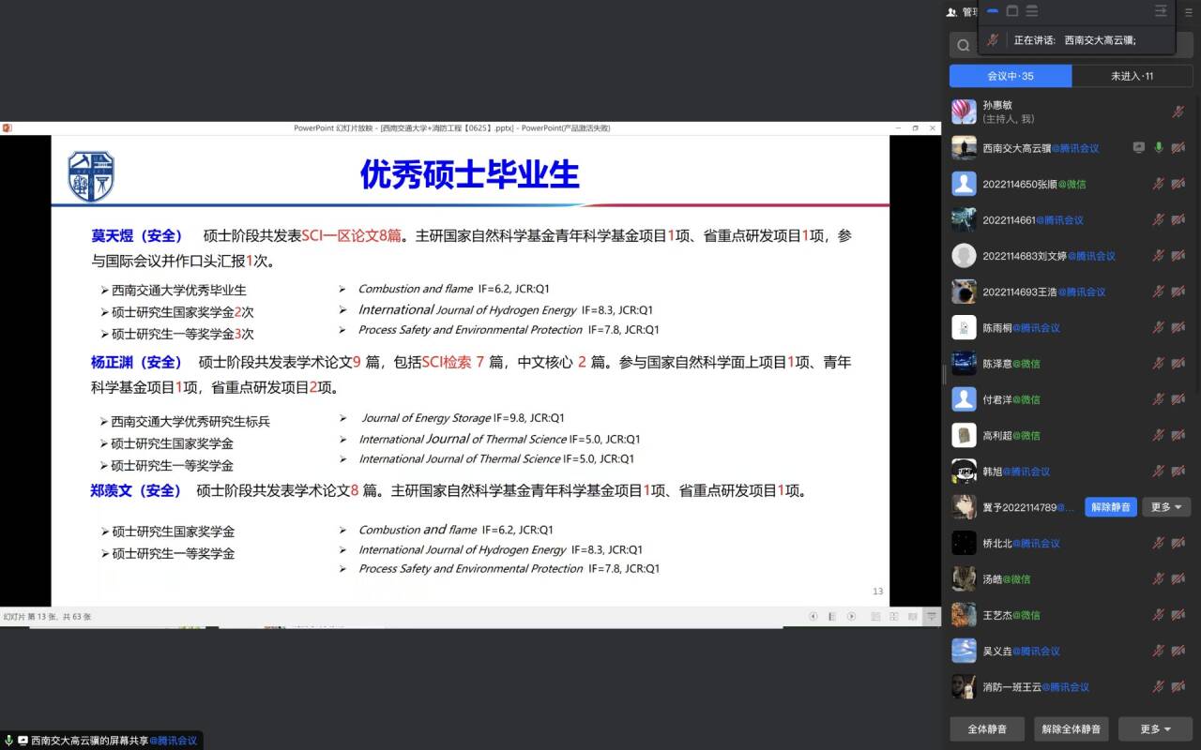This screenshot has height=750, width=1201.
Task: Click the blue 解除静音 button for 冀予
Action: [x=1111, y=507]
